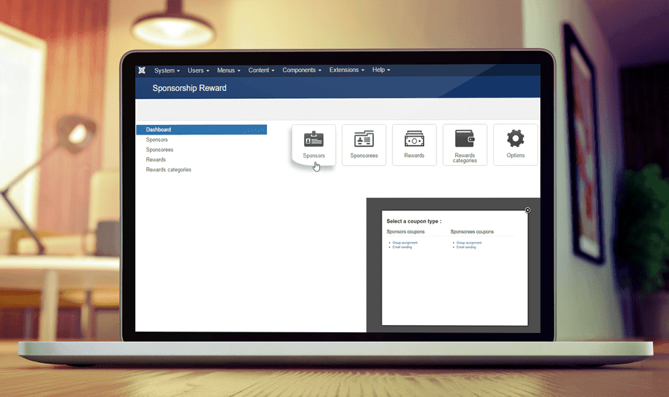Choose Email sending under Sponsorees coupons

tap(466, 247)
